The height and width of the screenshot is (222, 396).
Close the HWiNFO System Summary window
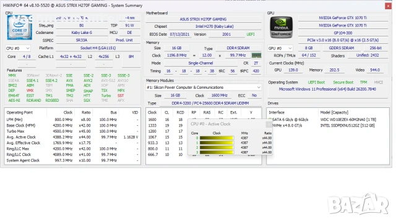(388, 6)
